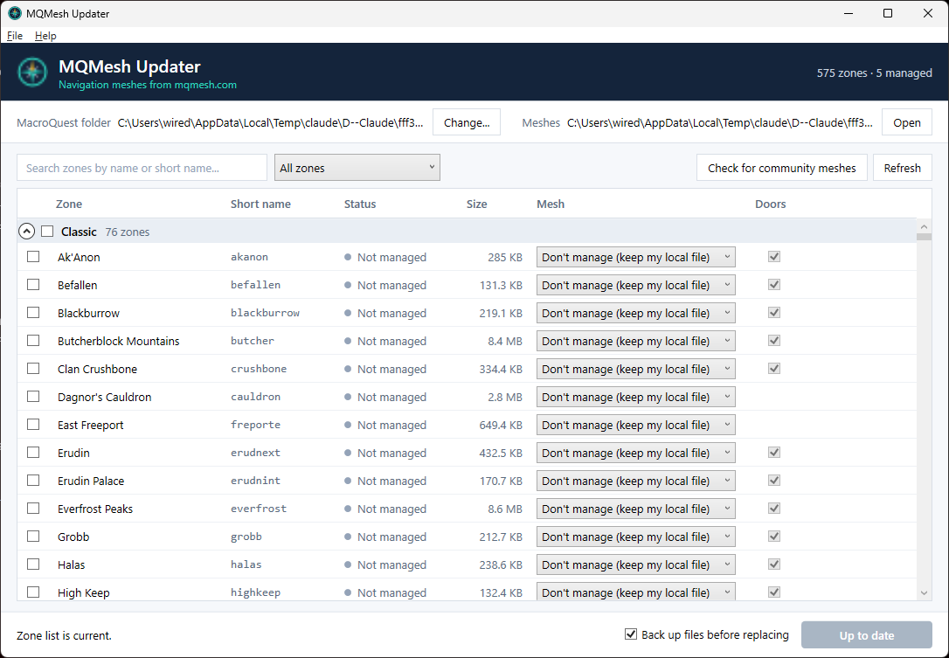Click the Mesh column header
This screenshot has width=949, height=658.
[x=551, y=204]
